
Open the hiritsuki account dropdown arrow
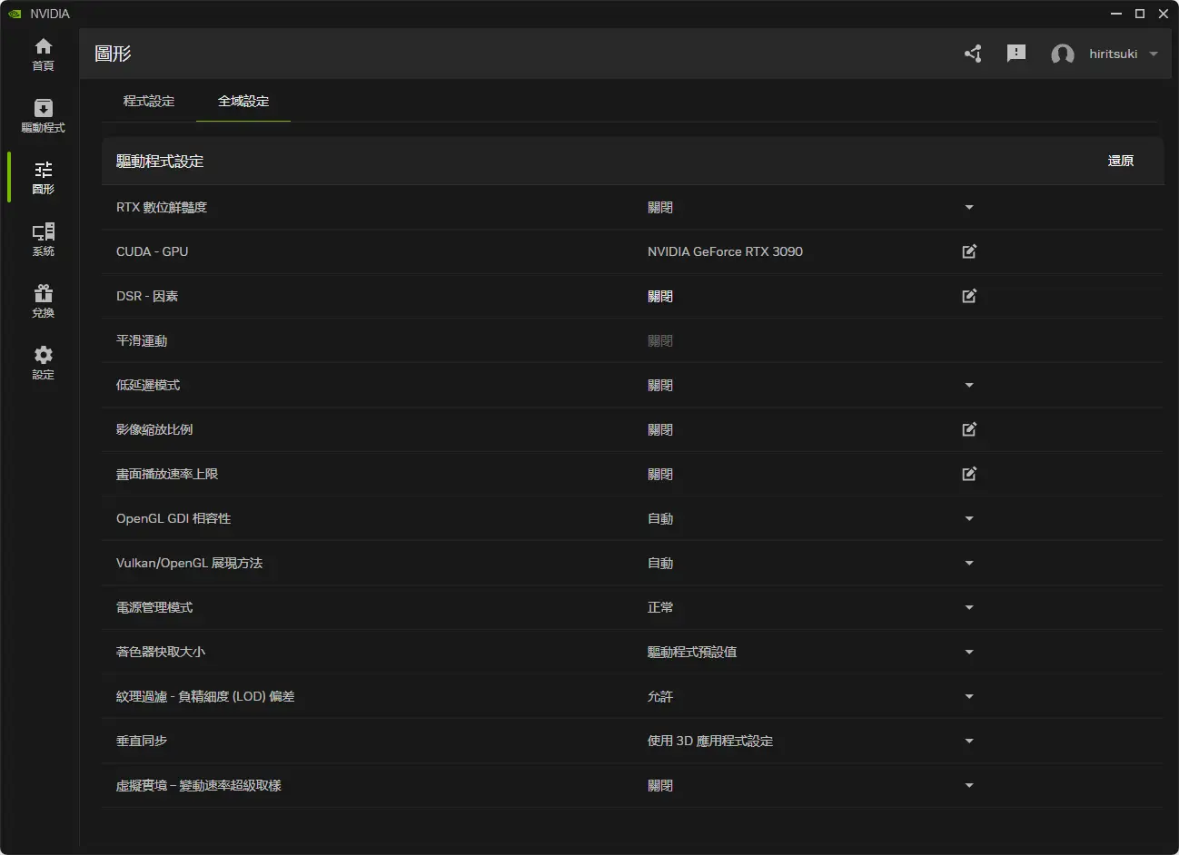point(1154,54)
